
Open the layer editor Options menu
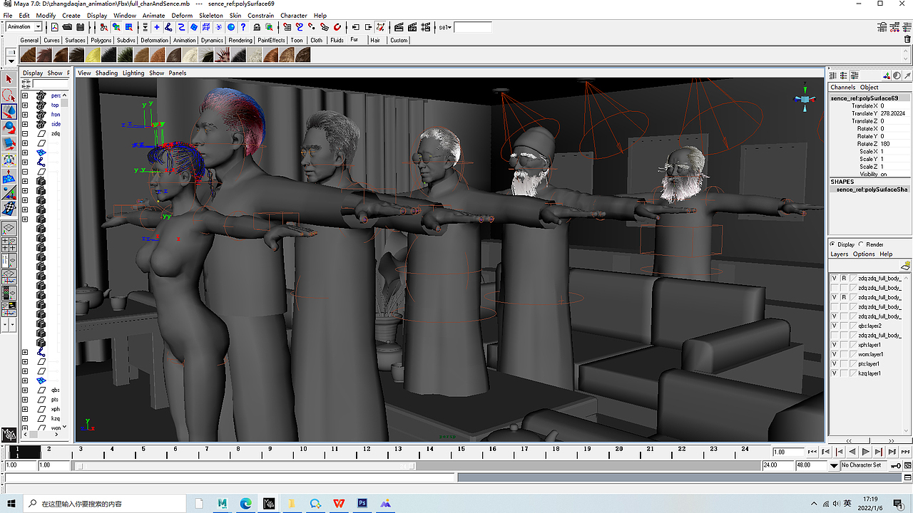864,254
